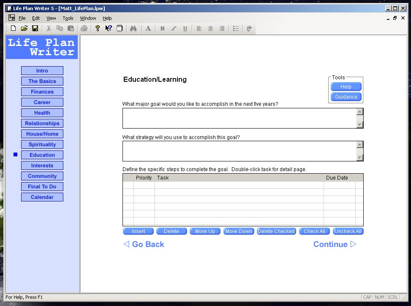Open the Relationships section

tap(42, 123)
